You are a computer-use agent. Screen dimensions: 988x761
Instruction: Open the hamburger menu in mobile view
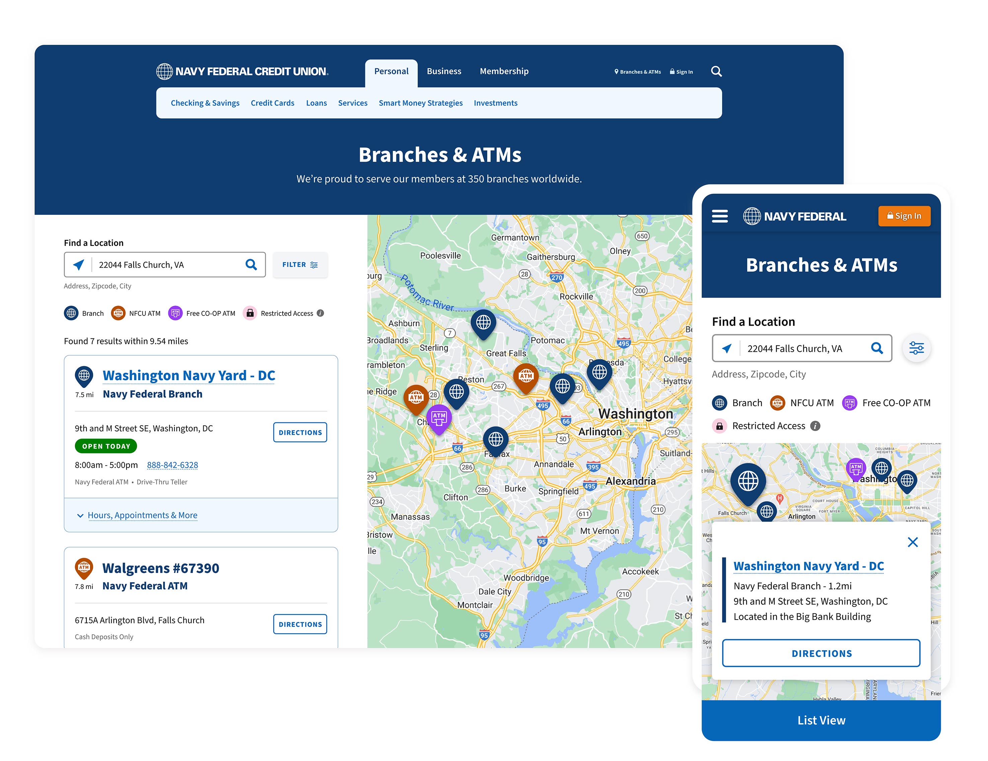[720, 216]
